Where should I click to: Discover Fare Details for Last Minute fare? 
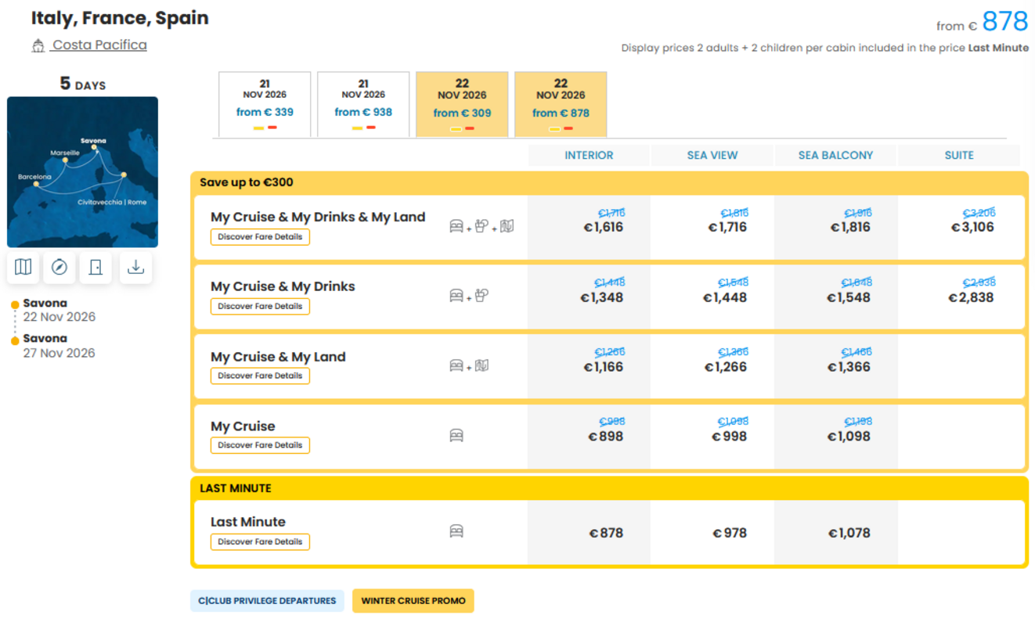pos(260,541)
